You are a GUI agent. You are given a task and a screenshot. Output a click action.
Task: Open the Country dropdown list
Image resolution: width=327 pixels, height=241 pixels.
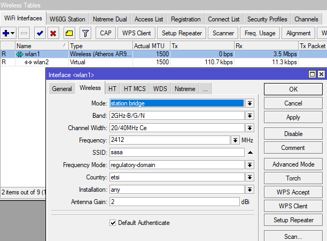[x=250, y=177]
